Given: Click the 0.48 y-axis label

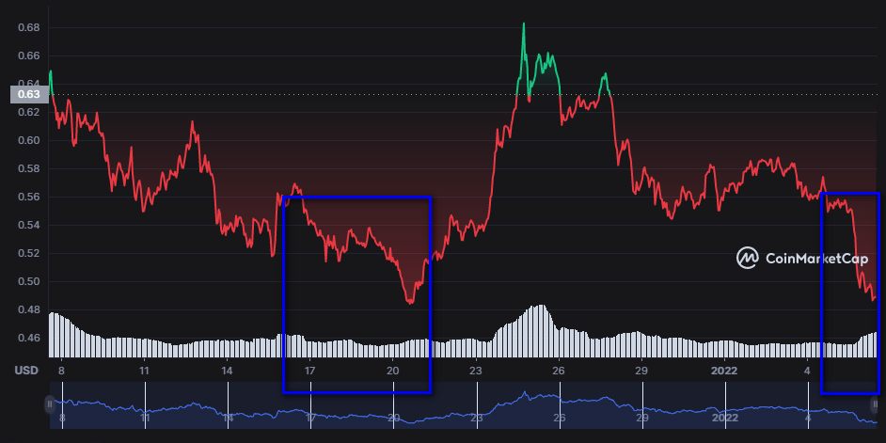Looking at the screenshot, I should point(29,310).
